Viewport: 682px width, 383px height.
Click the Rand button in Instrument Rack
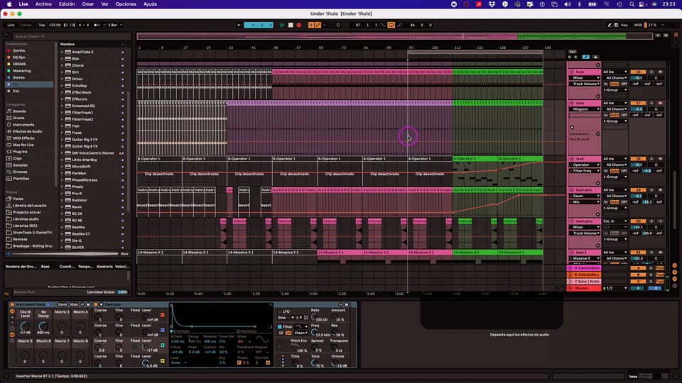coord(63,304)
